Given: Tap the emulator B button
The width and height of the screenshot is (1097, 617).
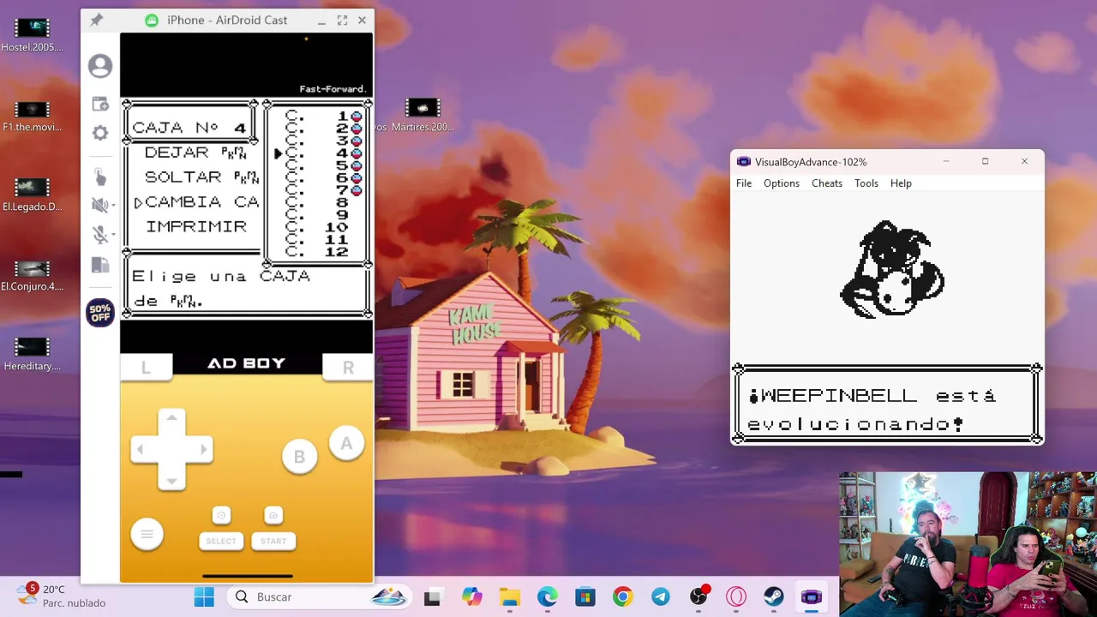Looking at the screenshot, I should coord(299,457).
